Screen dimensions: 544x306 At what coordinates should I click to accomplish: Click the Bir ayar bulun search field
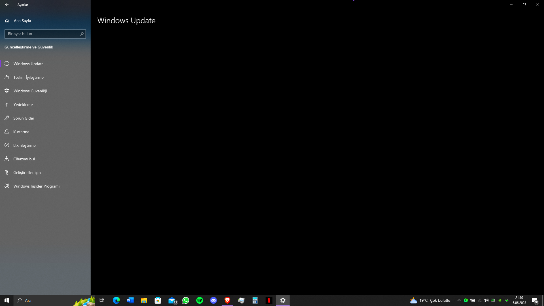coord(42,34)
